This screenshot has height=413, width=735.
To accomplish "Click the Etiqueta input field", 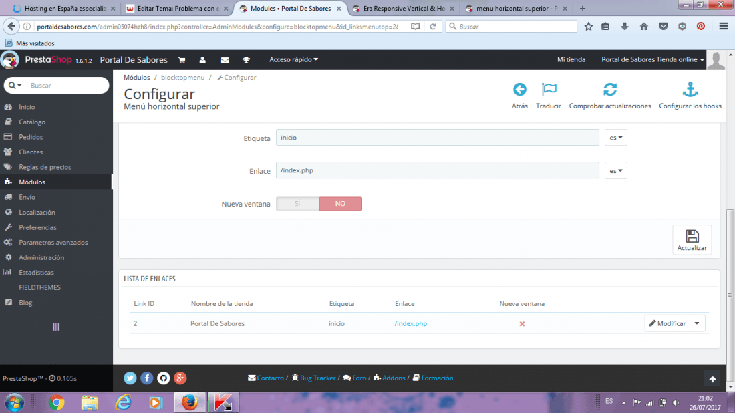I will click(438, 138).
